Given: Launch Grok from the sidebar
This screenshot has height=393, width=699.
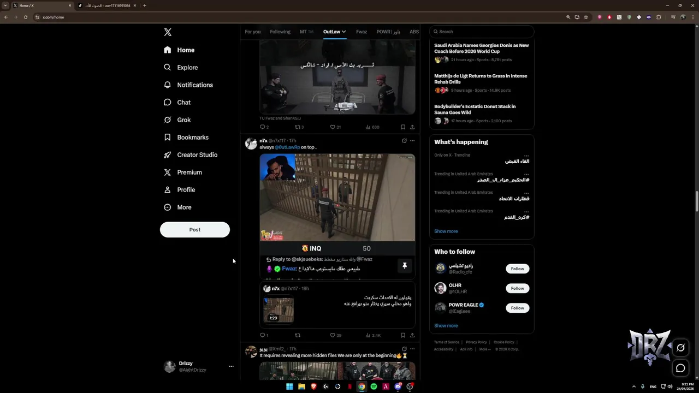Looking at the screenshot, I should [x=177, y=120].
